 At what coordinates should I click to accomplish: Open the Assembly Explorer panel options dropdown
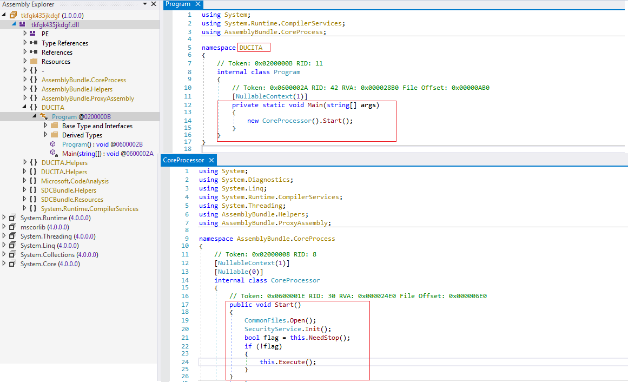click(145, 4)
